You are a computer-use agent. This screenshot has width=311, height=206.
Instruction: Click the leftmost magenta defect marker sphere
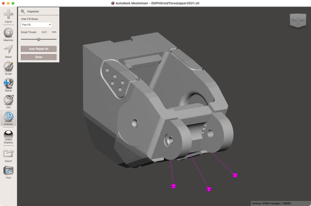(173, 186)
